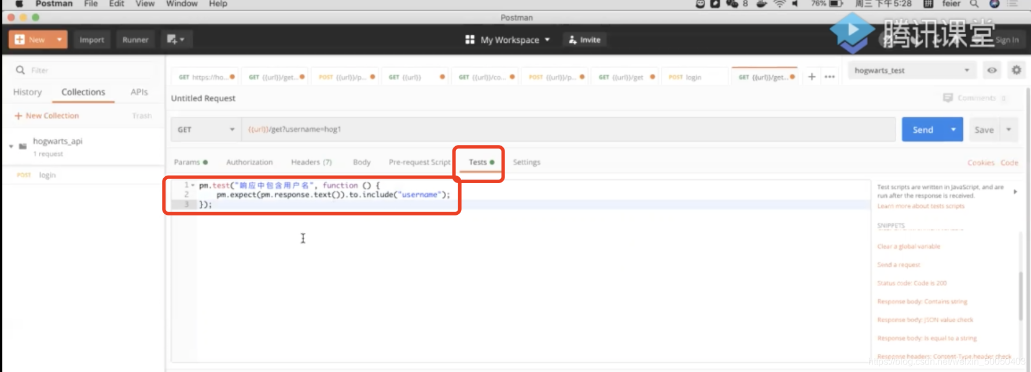Open the View menu
Viewport: 1031px width, 372px height.
(145, 3)
